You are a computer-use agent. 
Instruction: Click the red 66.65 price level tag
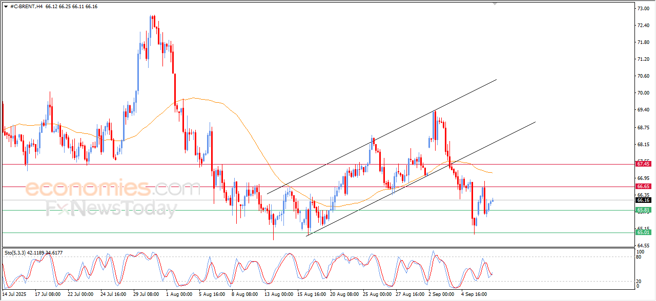coord(643,187)
